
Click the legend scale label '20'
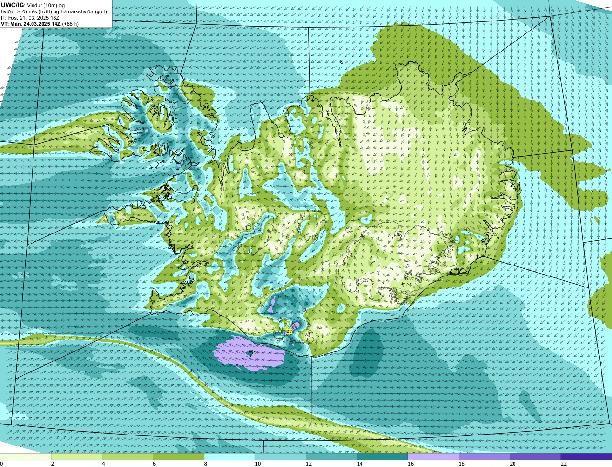(x=513, y=464)
